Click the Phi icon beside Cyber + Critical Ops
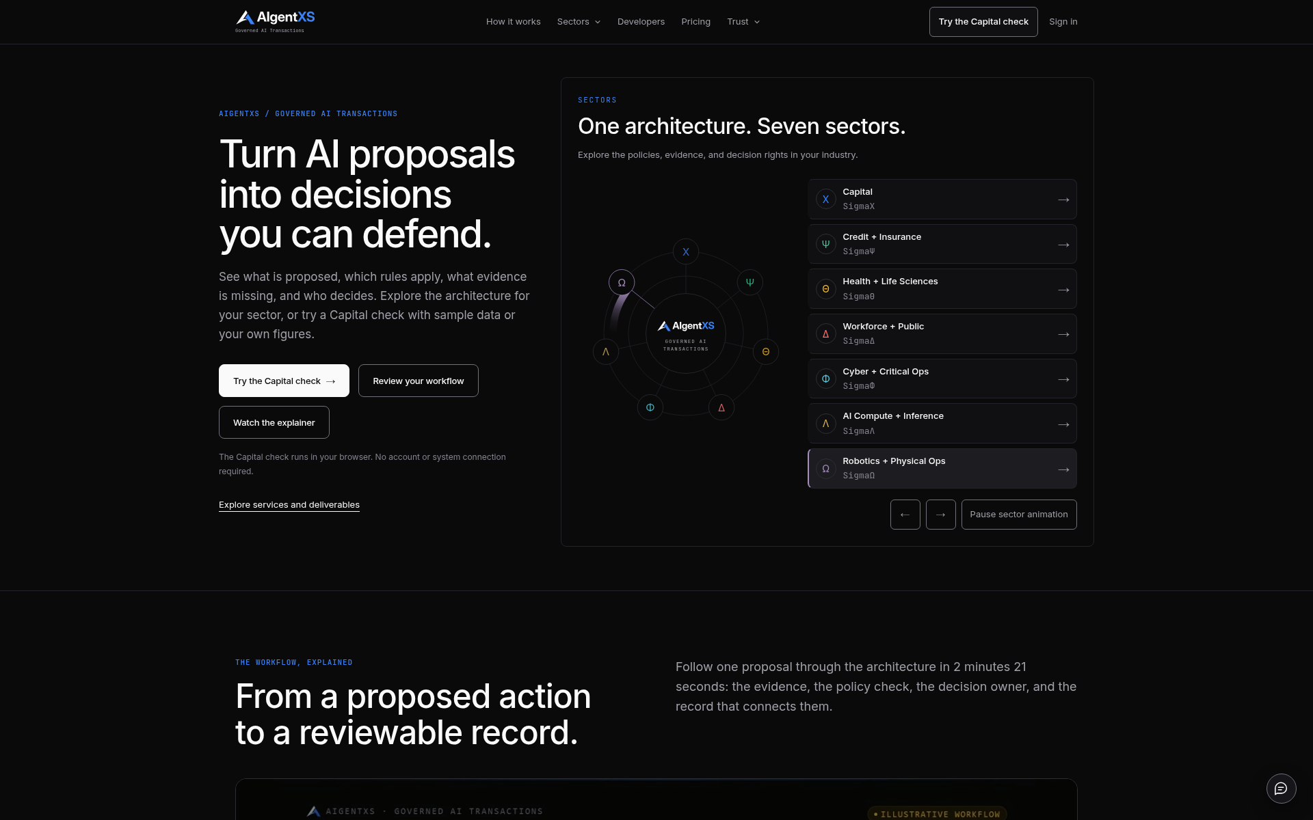Viewport: 1313px width, 820px height. [826, 379]
